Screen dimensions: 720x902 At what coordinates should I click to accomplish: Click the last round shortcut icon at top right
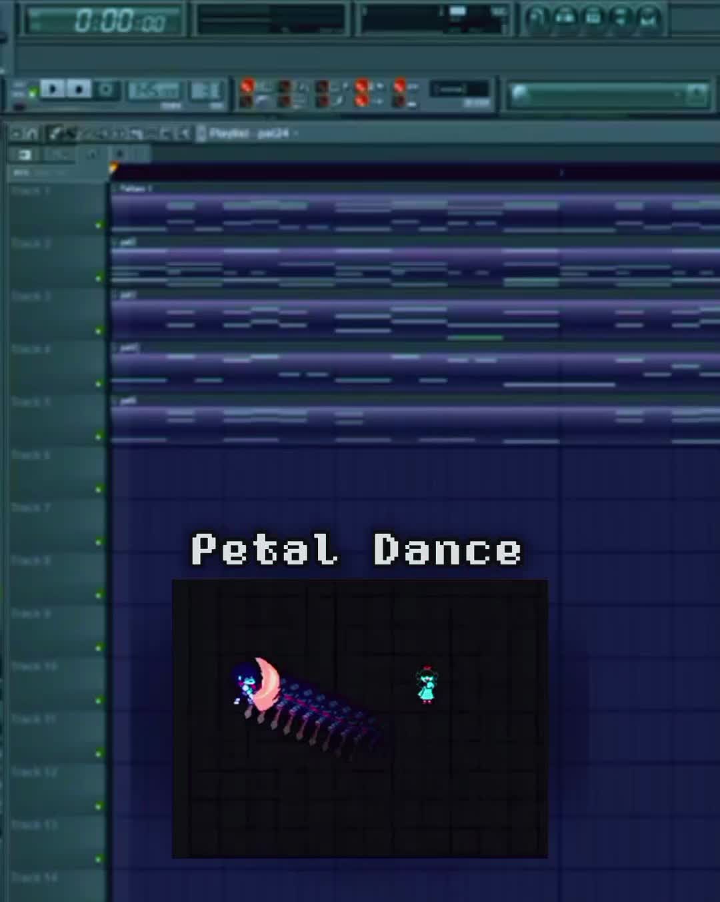[x=648, y=19]
